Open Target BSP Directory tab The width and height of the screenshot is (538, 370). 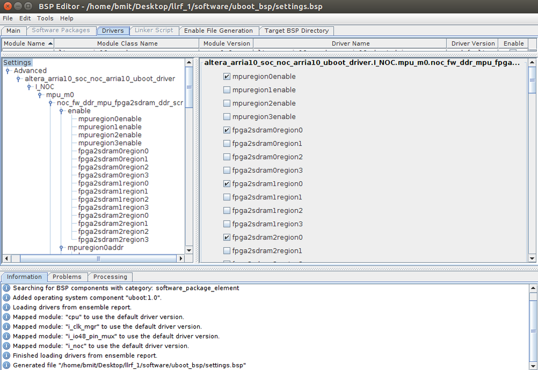click(x=296, y=31)
